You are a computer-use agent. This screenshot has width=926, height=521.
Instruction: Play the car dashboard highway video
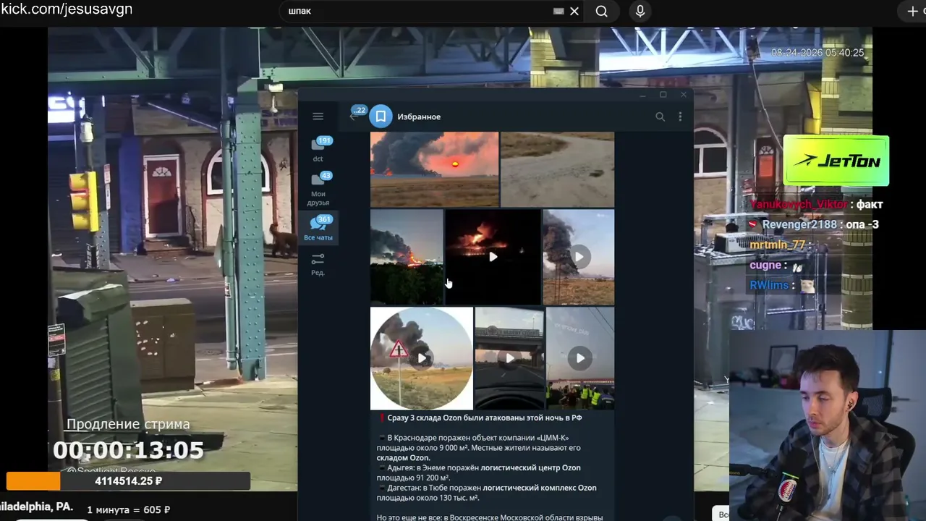(x=509, y=358)
